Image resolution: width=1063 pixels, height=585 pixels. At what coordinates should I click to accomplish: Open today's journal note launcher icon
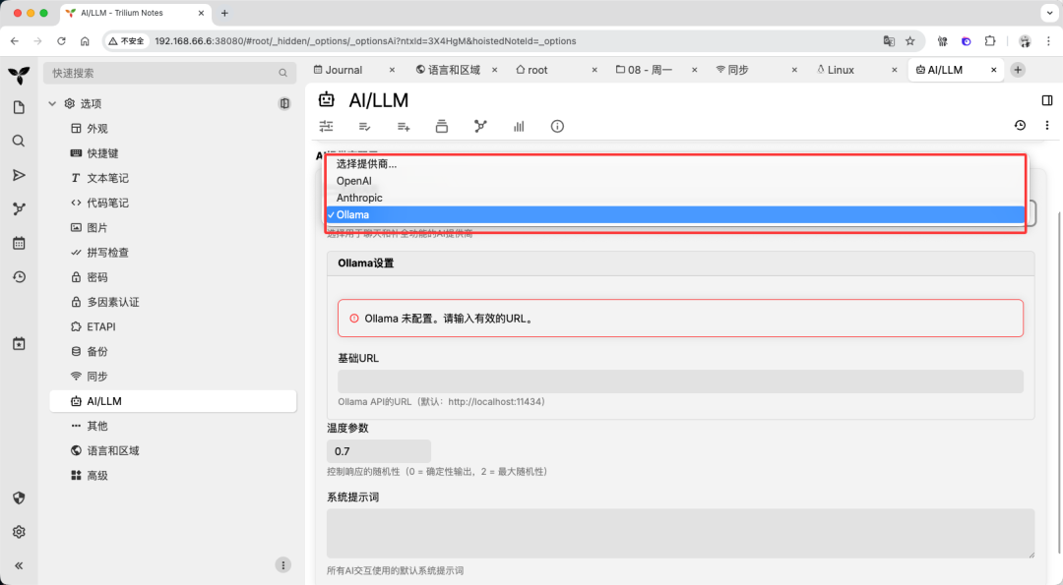point(19,344)
